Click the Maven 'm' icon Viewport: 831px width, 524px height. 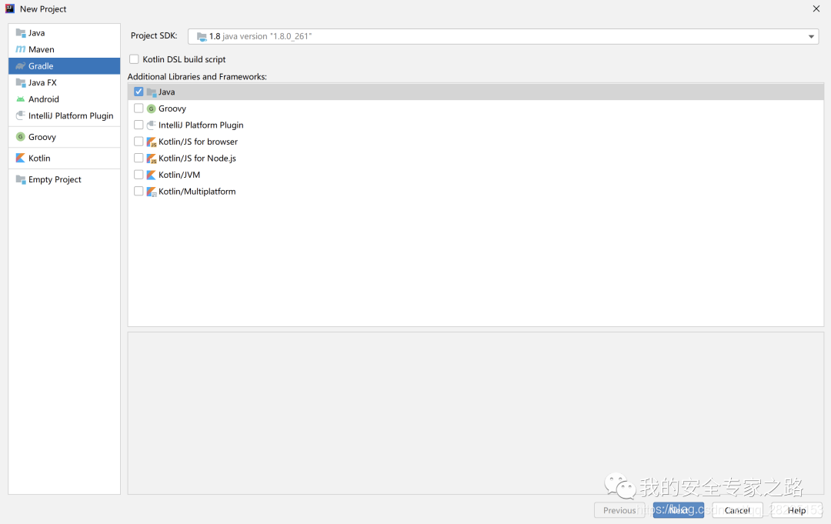tap(21, 49)
